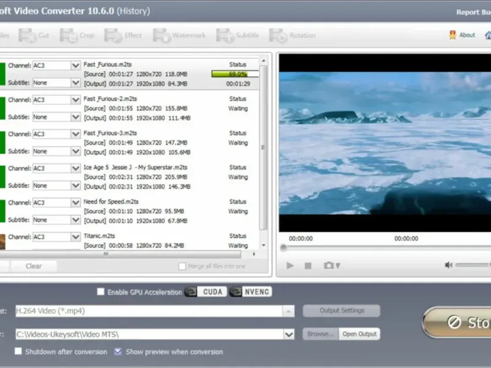This screenshot has height=368, width=491.
Task: Select the Fast_Furious.m2ts file name
Action: click(107, 64)
